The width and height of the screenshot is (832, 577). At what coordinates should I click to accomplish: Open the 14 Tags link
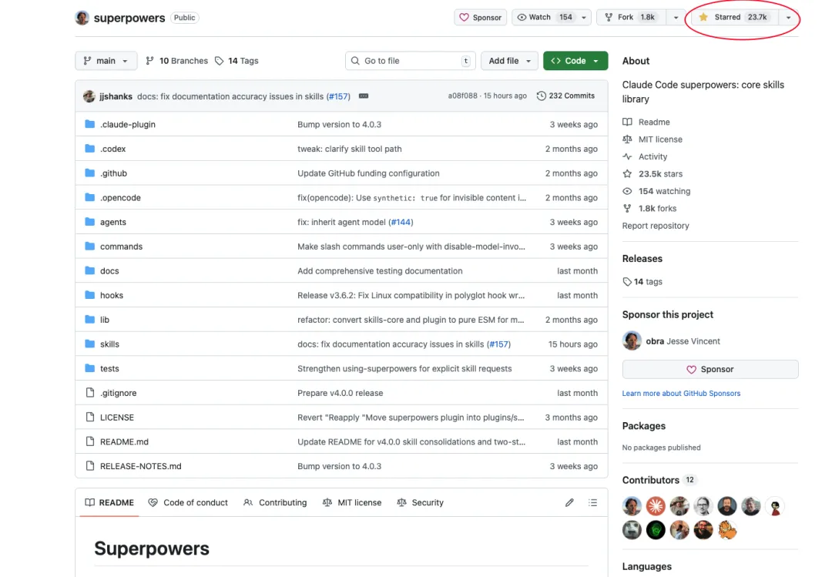coord(237,61)
